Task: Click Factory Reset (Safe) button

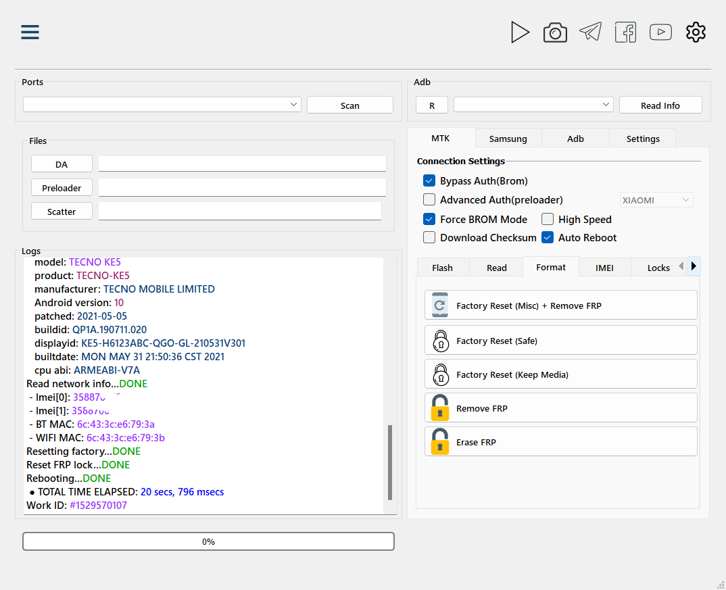Action: click(560, 341)
